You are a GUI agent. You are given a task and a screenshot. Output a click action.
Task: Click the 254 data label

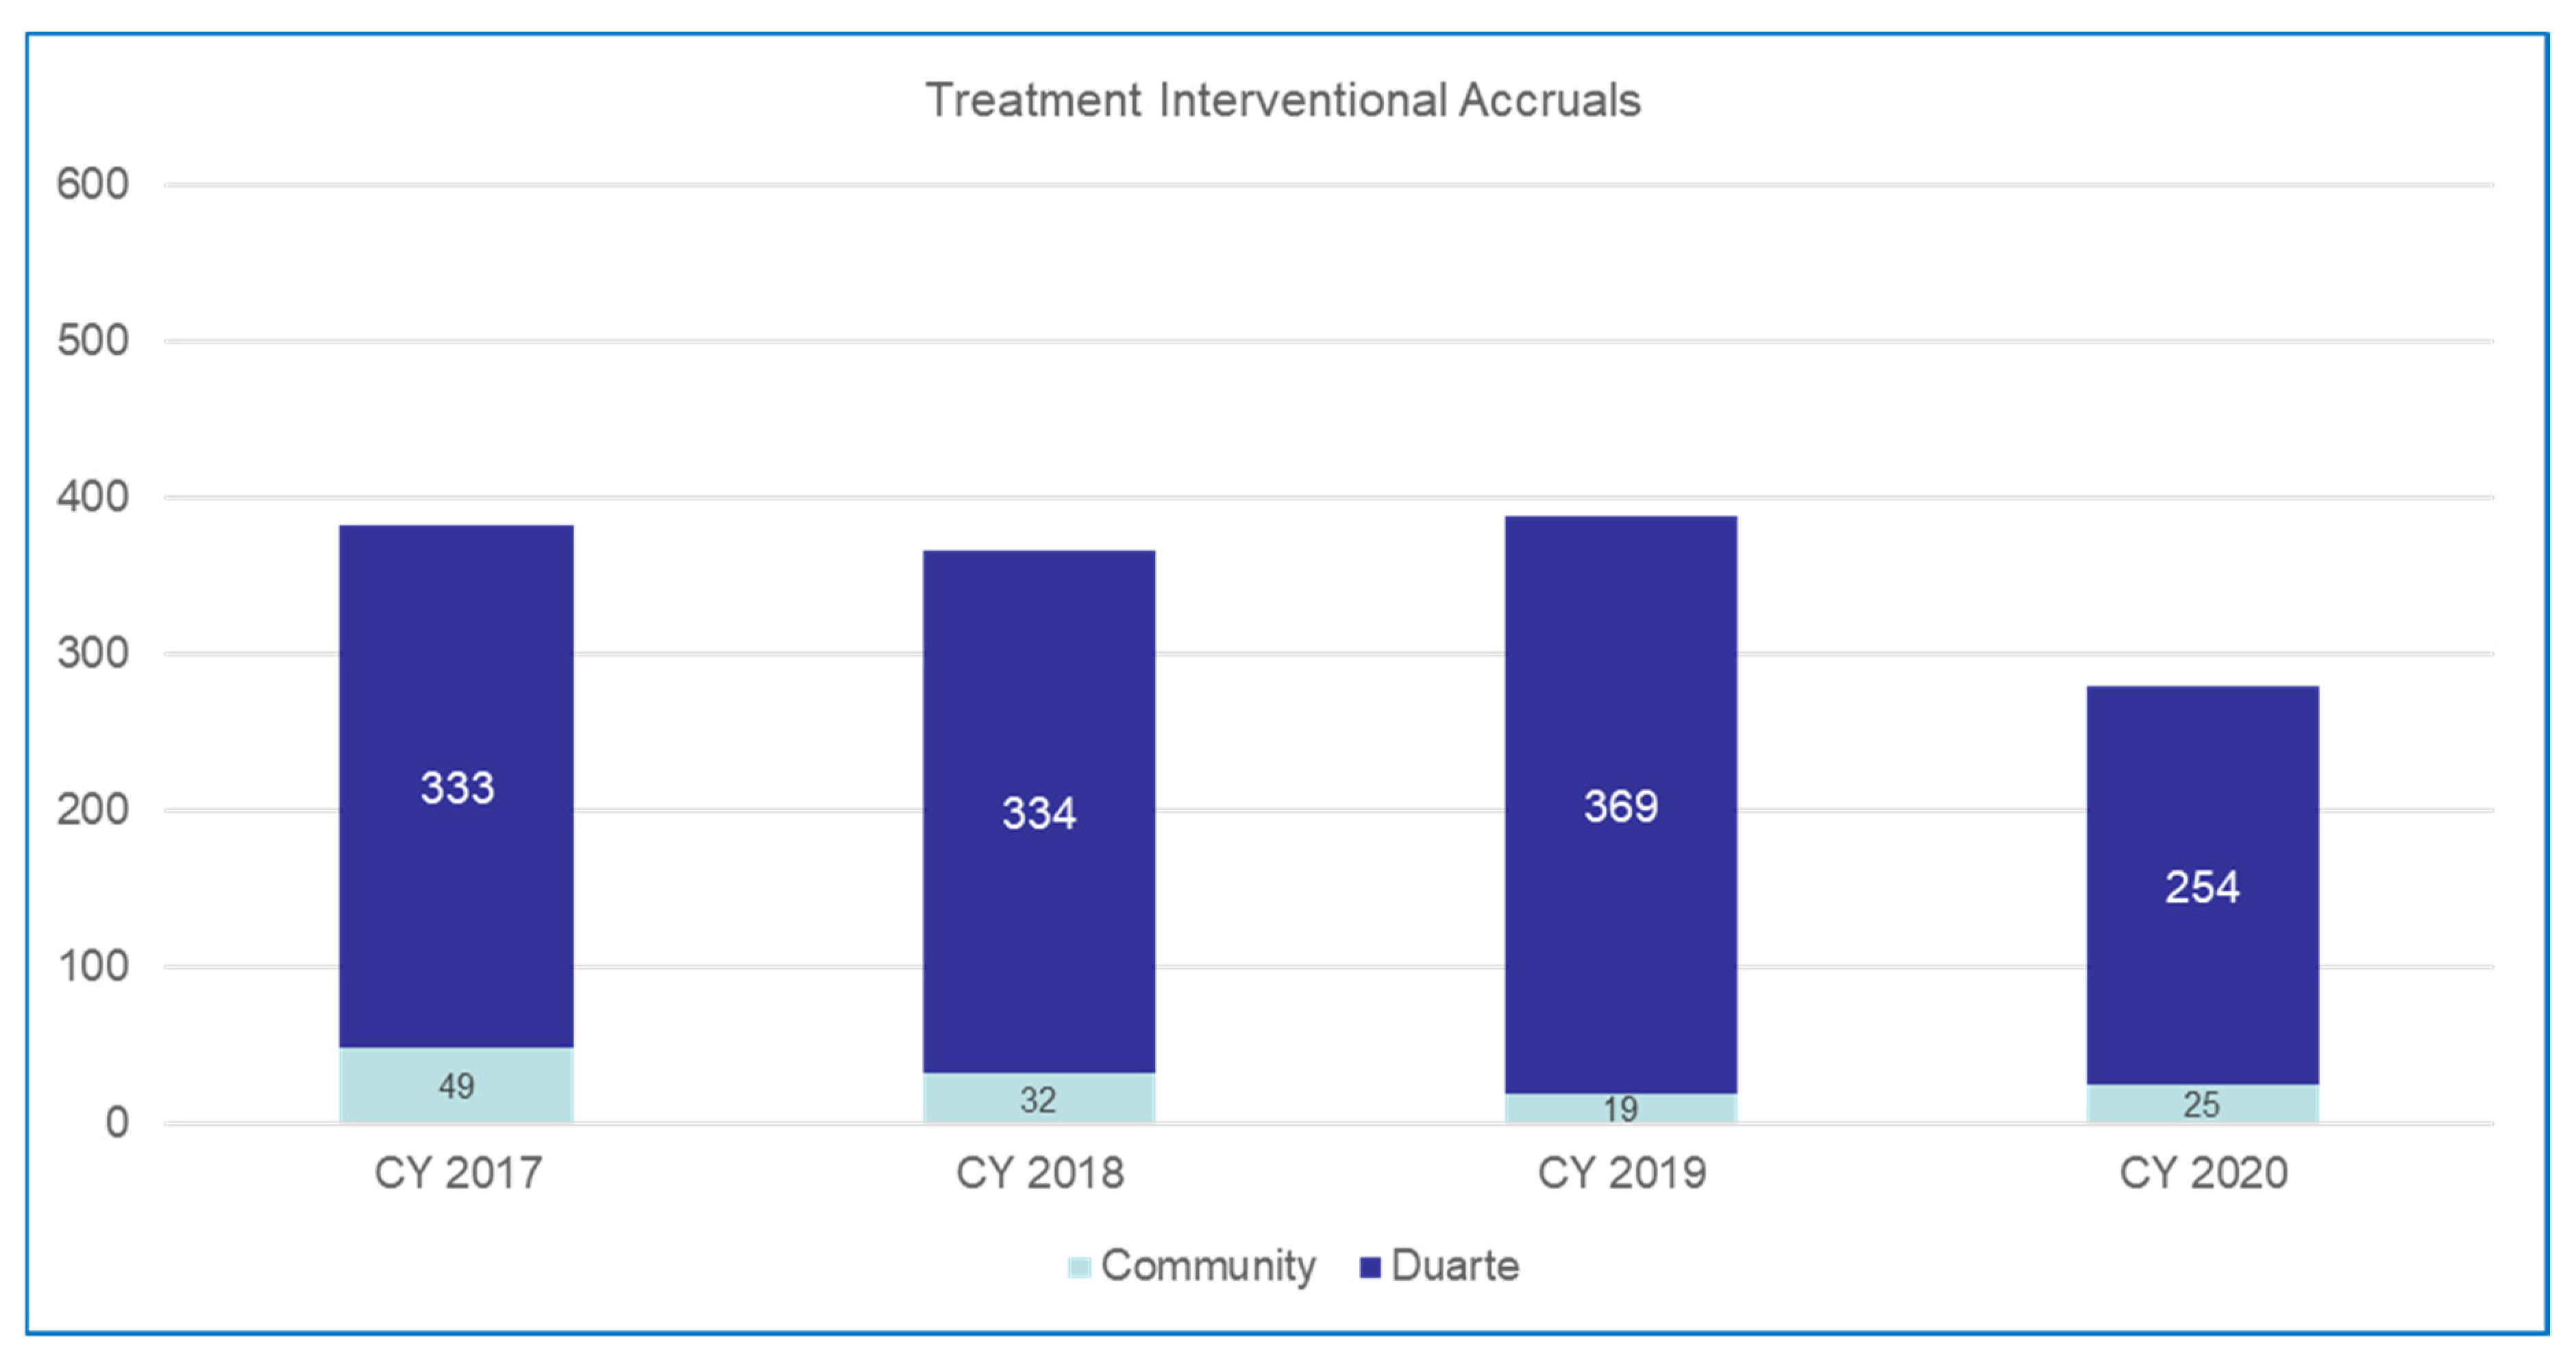2202,887
